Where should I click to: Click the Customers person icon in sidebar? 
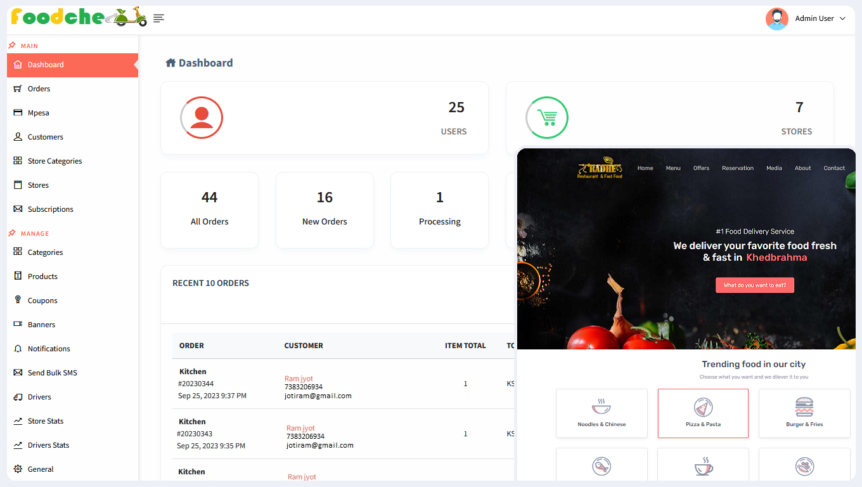[x=18, y=137]
